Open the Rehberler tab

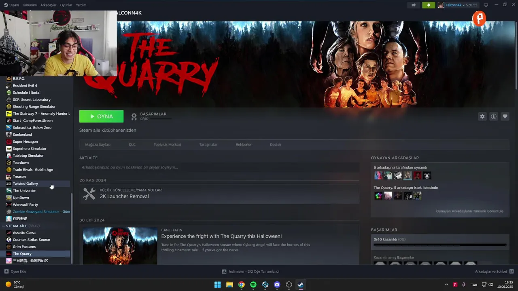244,144
